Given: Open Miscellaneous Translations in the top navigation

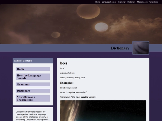Looking at the screenshot, I should tap(148, 2).
